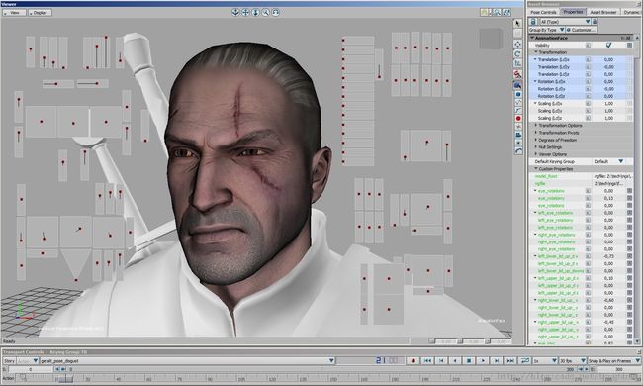This screenshot has height=386, width=643.
Task: Click the dolly navigation icon above the viewer
Action: 255,12
